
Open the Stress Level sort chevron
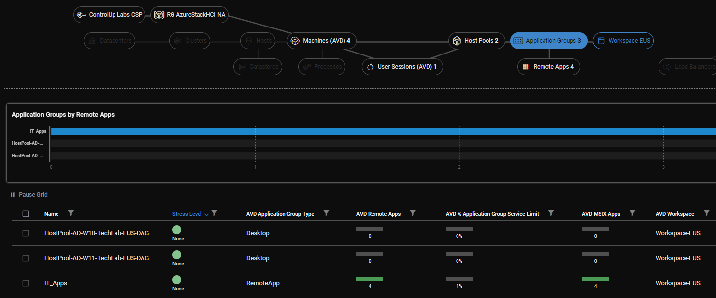click(206, 213)
